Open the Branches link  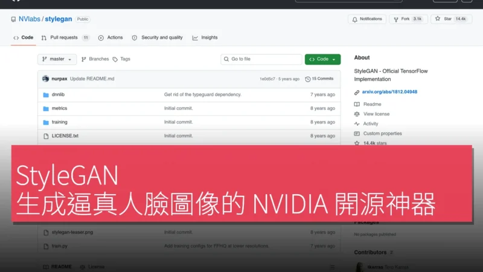[95, 59]
